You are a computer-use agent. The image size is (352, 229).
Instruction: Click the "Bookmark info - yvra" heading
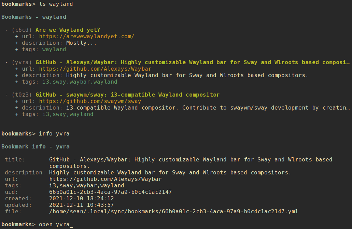pyautogui.click(x=36, y=147)
